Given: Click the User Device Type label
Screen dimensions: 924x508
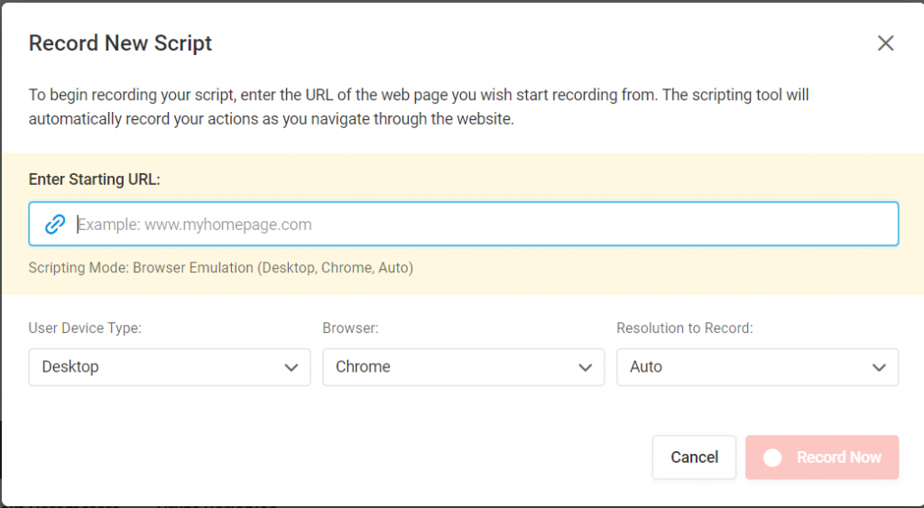Looking at the screenshot, I should point(85,328).
